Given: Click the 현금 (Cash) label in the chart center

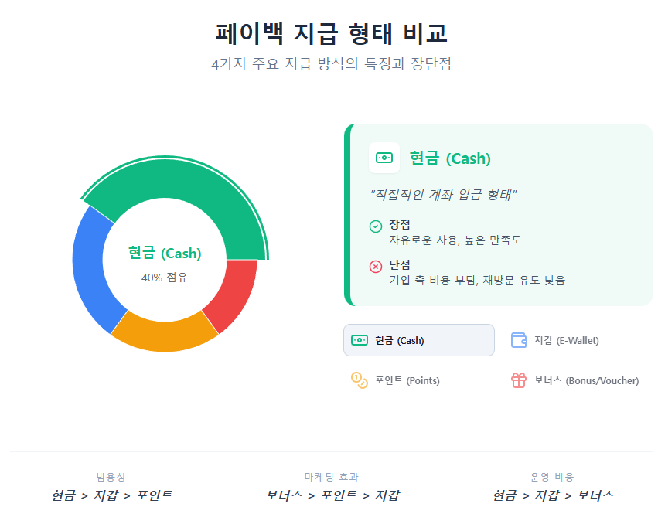Looking at the screenshot, I should click(164, 253).
